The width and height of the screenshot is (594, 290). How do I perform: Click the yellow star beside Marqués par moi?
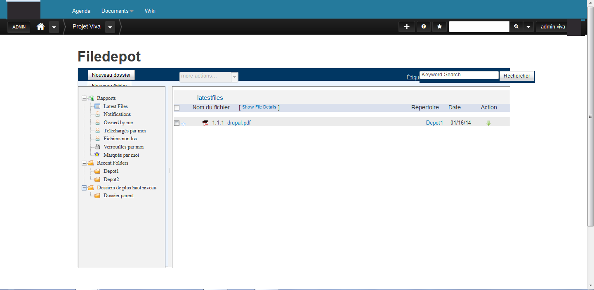point(97,155)
